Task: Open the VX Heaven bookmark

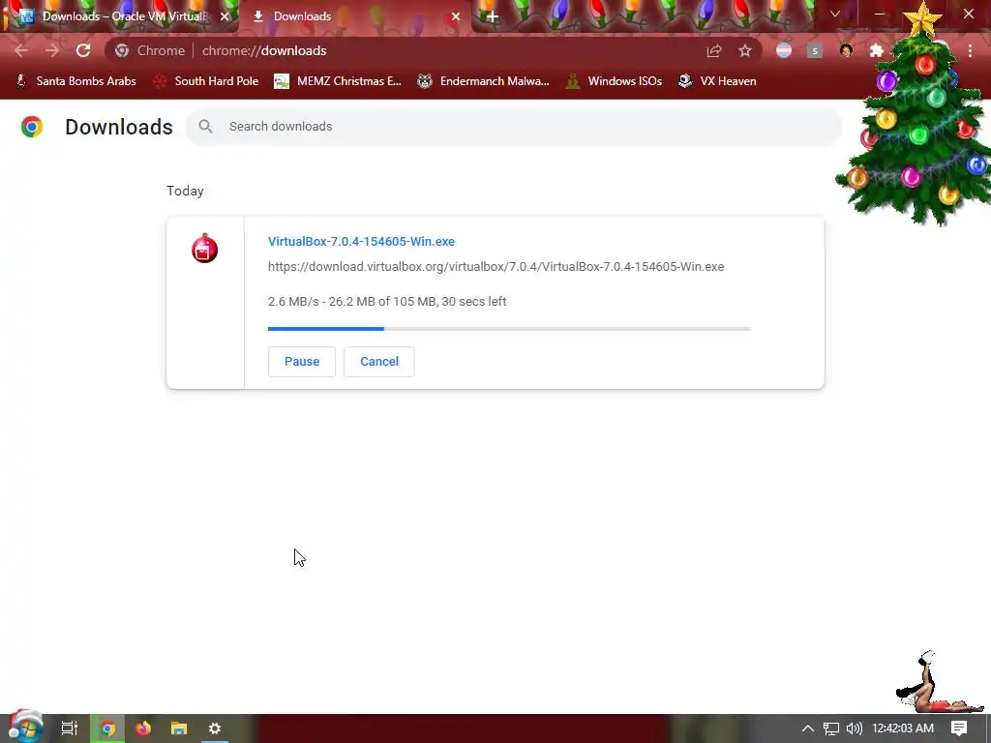Action: pos(717,81)
